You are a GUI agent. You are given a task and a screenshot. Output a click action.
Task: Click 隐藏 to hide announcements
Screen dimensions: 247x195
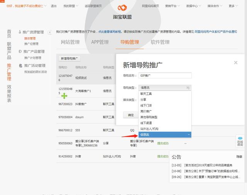pos(239,157)
